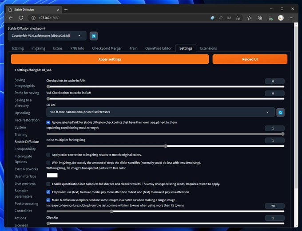Open ControlNet settings section
The image size is (302, 231).
tap(23, 211)
